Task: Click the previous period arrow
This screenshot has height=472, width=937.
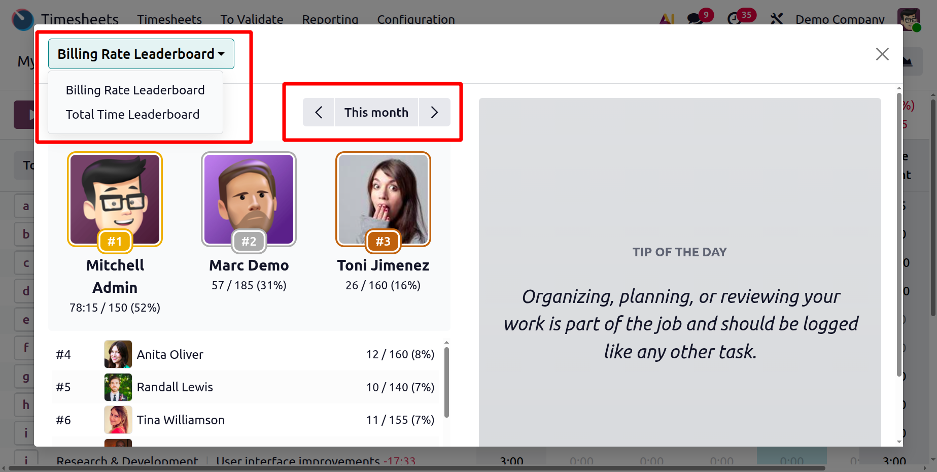Action: tap(319, 112)
